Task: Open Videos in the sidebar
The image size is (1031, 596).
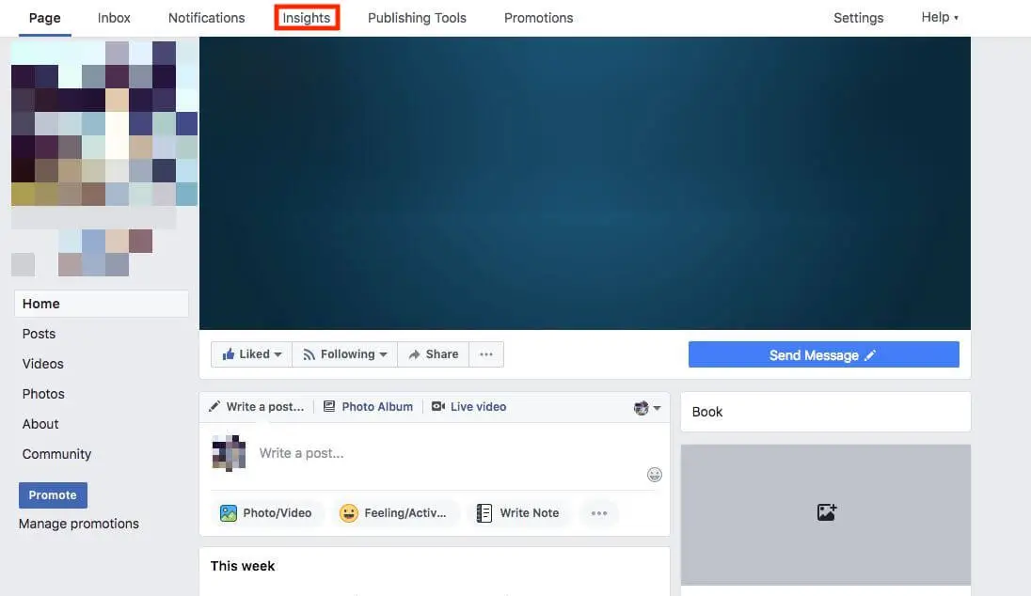Action: pyautogui.click(x=42, y=364)
